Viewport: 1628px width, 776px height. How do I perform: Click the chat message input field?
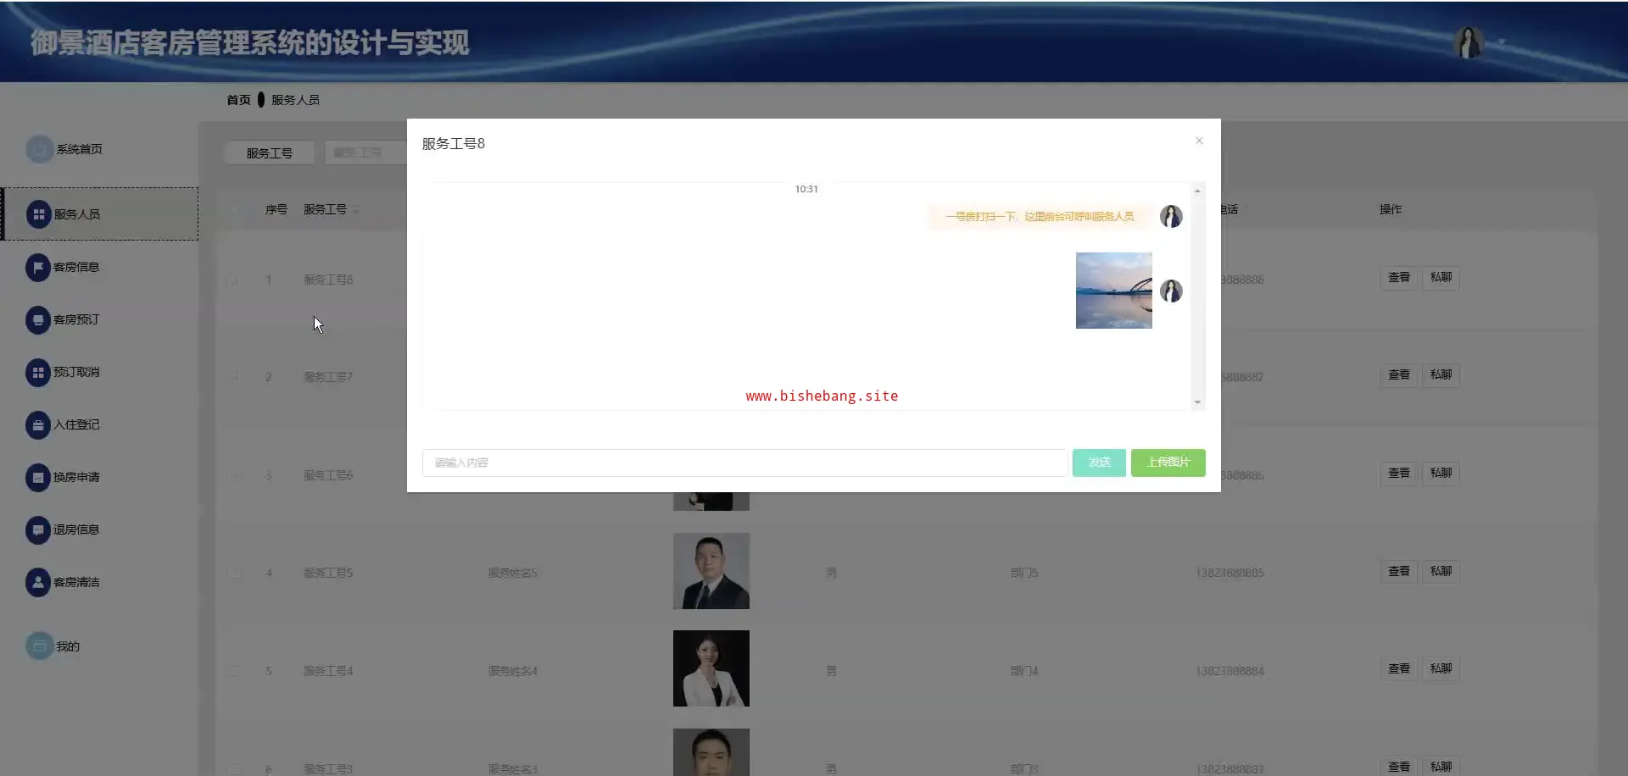744,463
